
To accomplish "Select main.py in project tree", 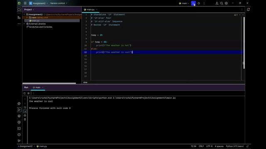I will tap(35, 21).
